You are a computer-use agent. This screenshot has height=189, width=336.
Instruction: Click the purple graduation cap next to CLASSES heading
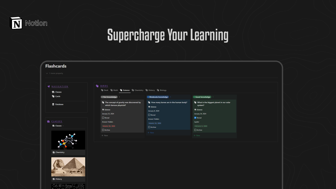(x=48, y=121)
